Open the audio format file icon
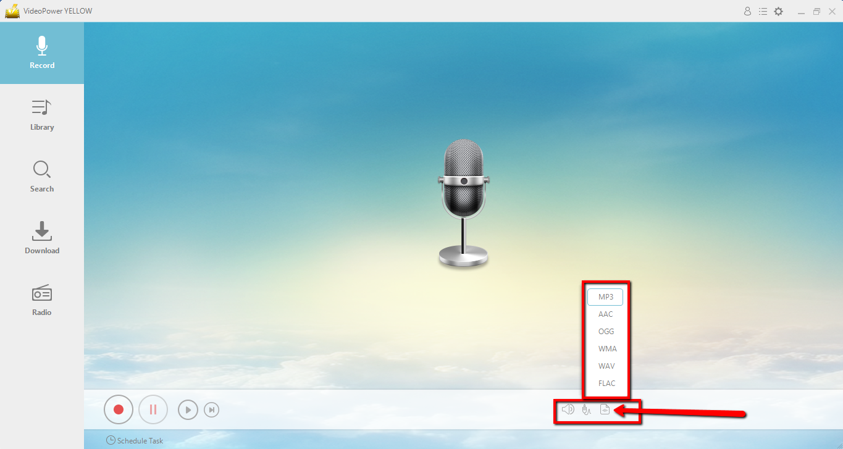Image resolution: width=843 pixels, height=449 pixels. tap(605, 409)
